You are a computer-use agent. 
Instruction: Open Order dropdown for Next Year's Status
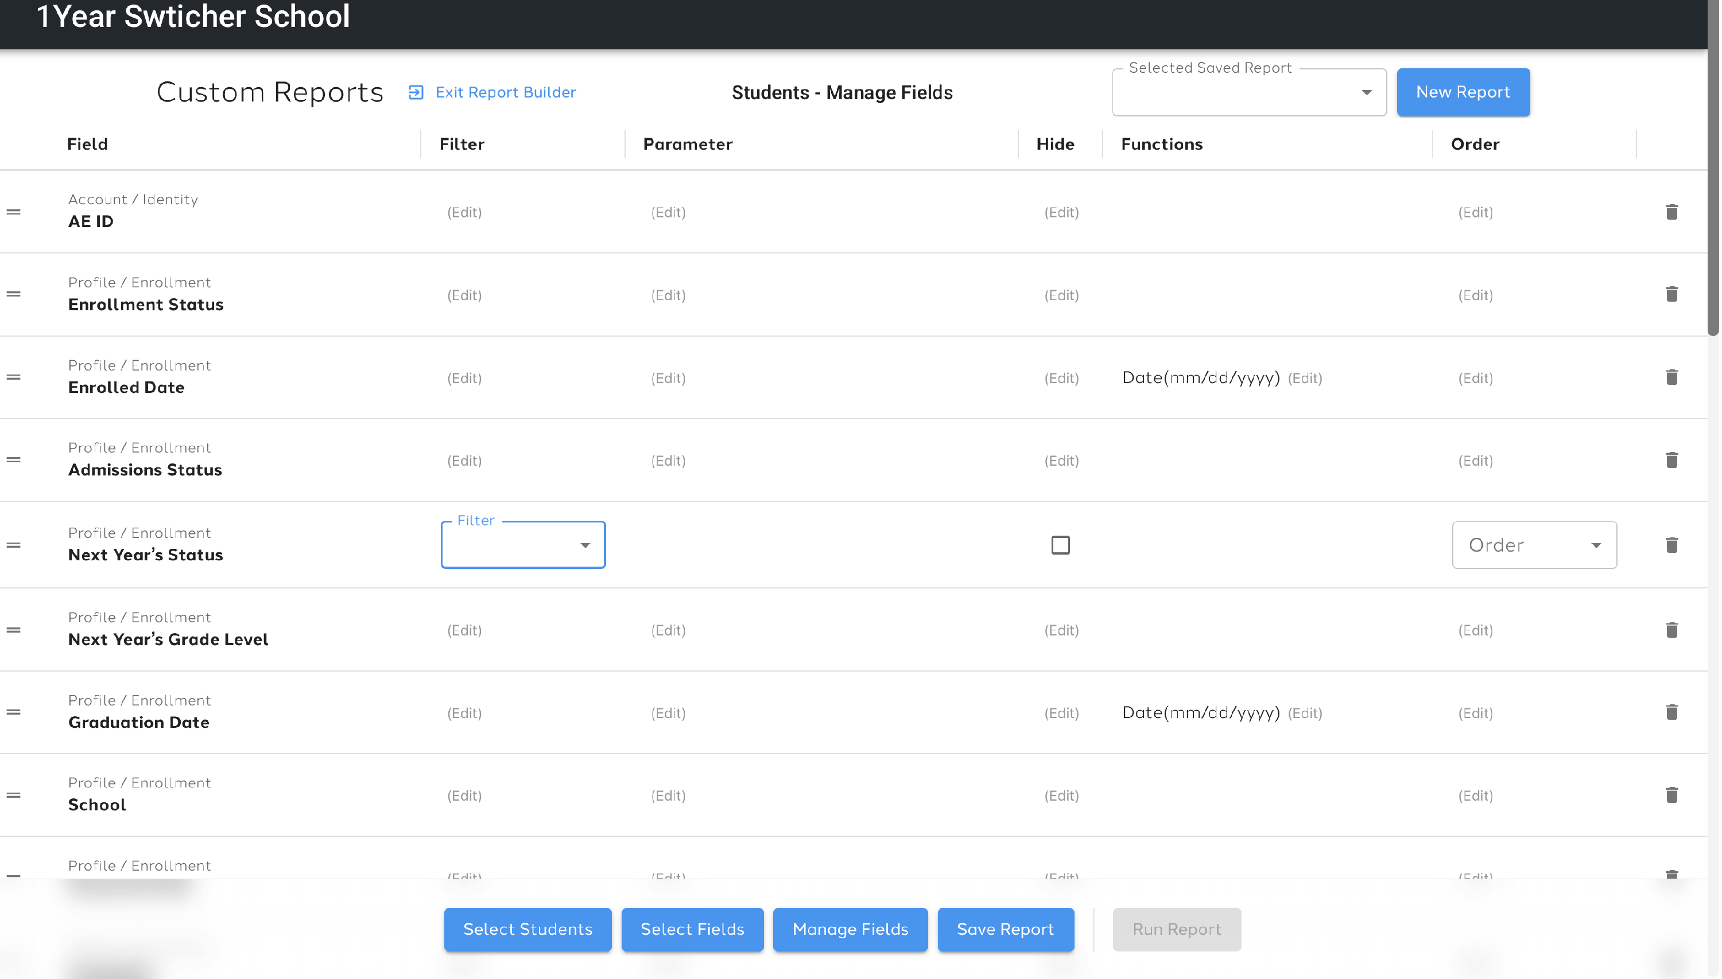[x=1534, y=545]
